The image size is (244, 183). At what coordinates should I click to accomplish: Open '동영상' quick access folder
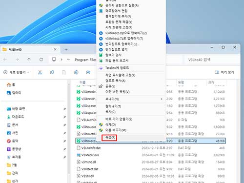(x=14, y=149)
